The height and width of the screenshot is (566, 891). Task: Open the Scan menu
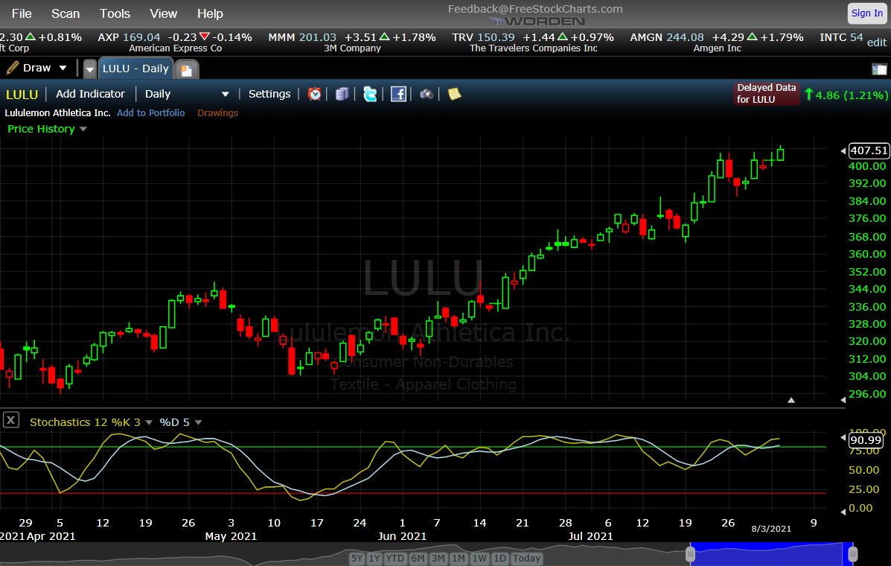[66, 13]
